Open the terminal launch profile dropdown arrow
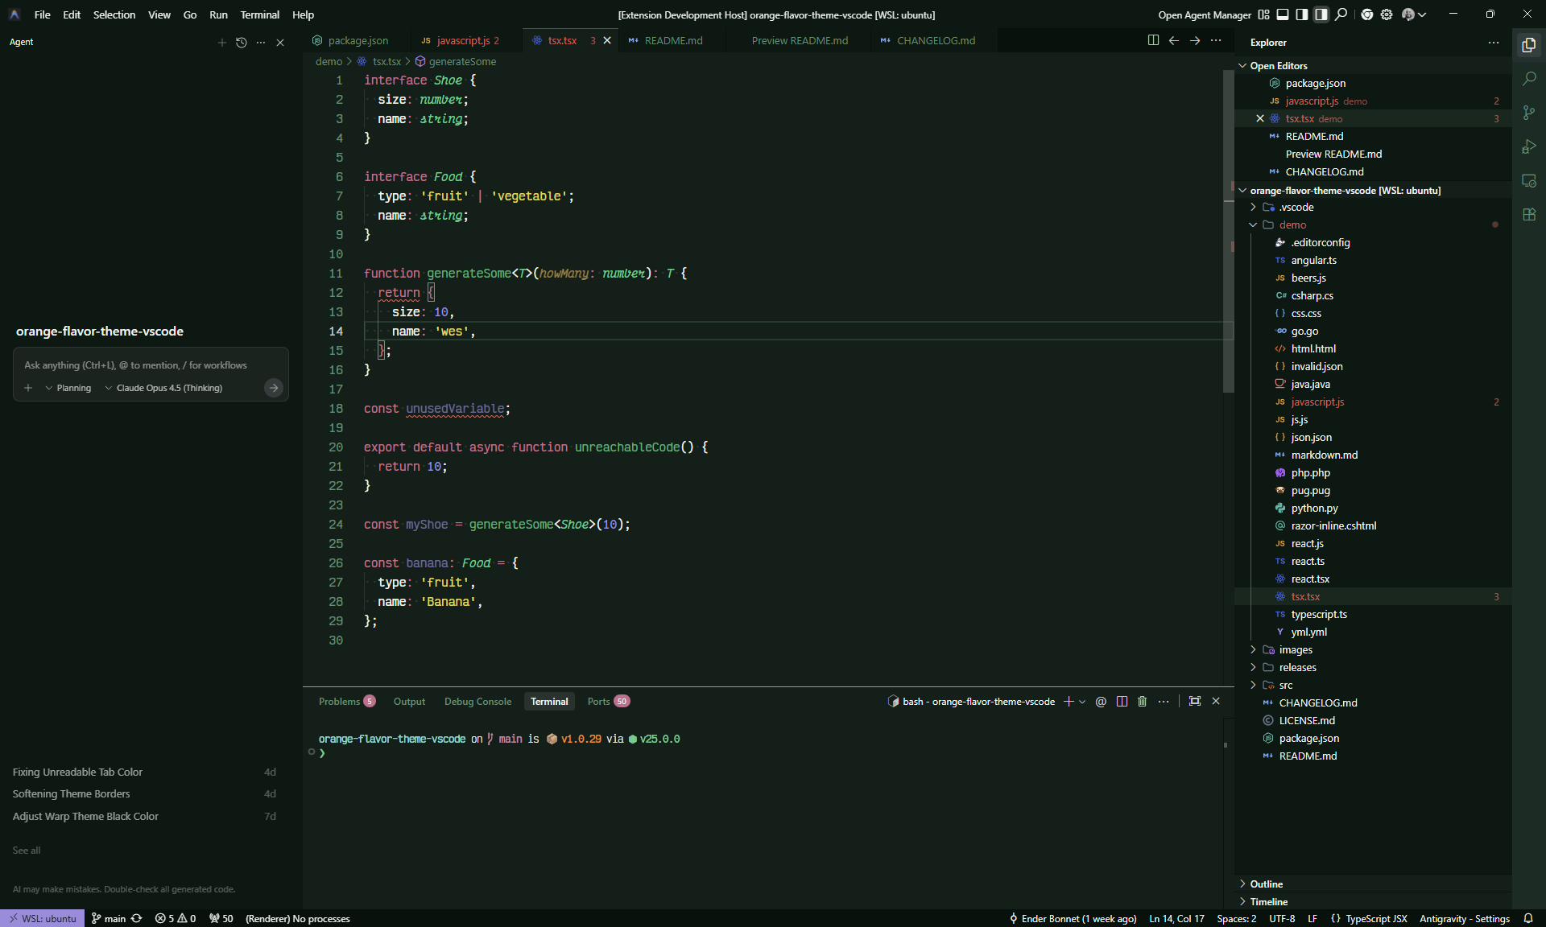1546x927 pixels. coord(1082,702)
